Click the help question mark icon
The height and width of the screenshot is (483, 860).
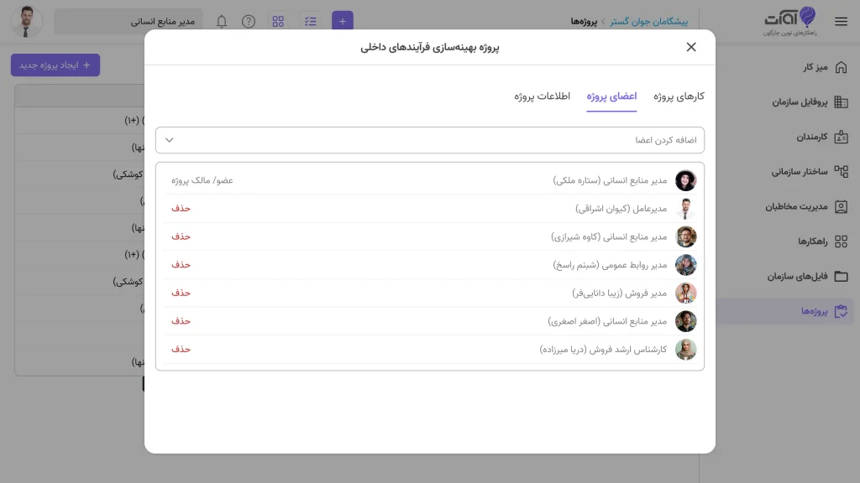pyautogui.click(x=249, y=21)
